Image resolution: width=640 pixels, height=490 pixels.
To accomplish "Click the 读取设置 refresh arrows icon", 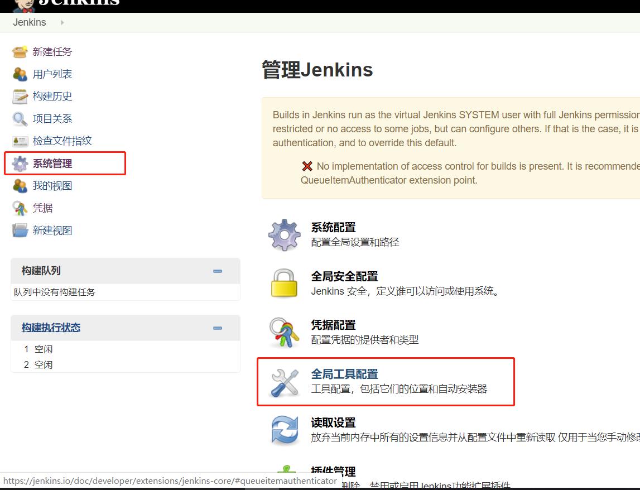I will pos(285,430).
